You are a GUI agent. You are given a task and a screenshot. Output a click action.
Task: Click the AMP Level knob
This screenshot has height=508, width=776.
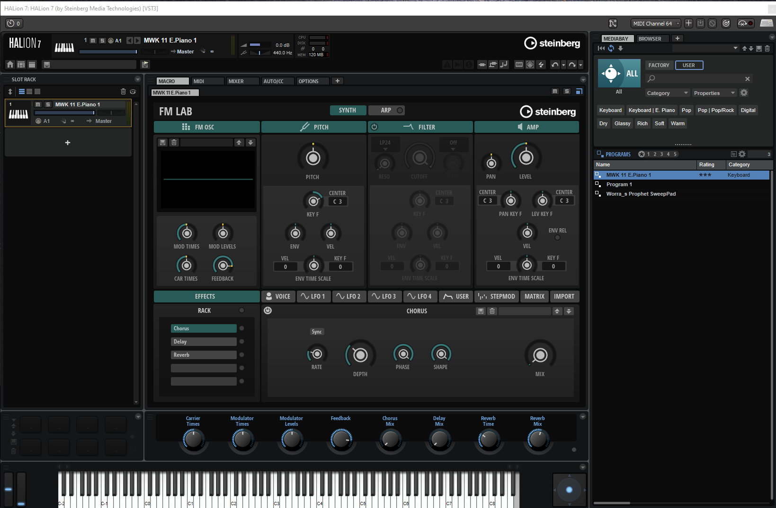coord(526,157)
